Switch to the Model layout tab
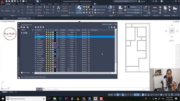The height and width of the screenshot is (101, 180). (x=4, y=92)
